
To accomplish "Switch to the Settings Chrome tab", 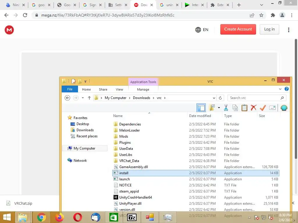I will 118,5.
